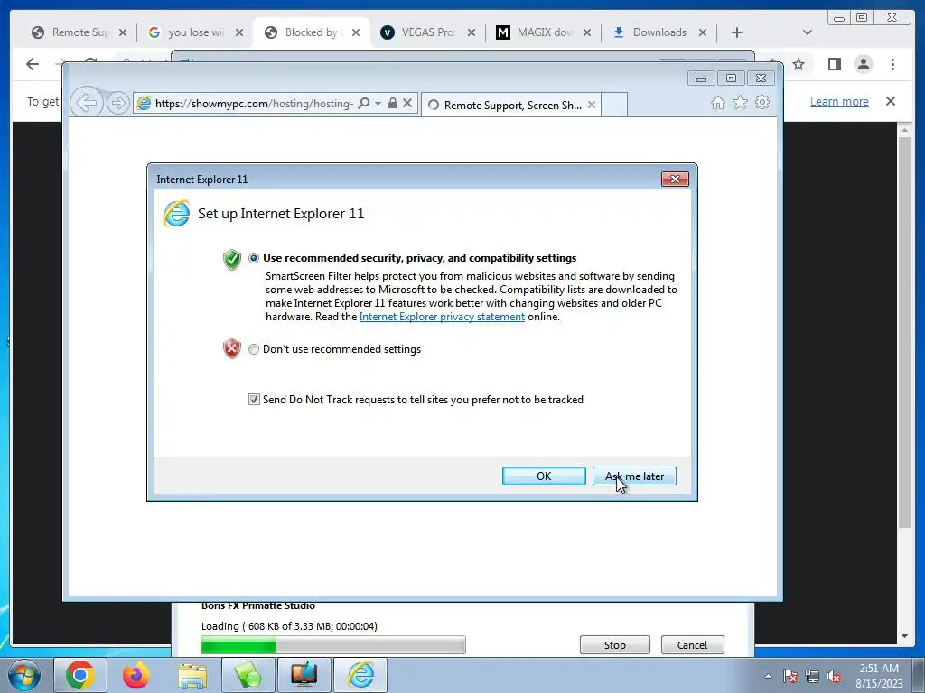The height and width of the screenshot is (693, 925).
Task: Open muted volume icon in tray
Action: (834, 676)
